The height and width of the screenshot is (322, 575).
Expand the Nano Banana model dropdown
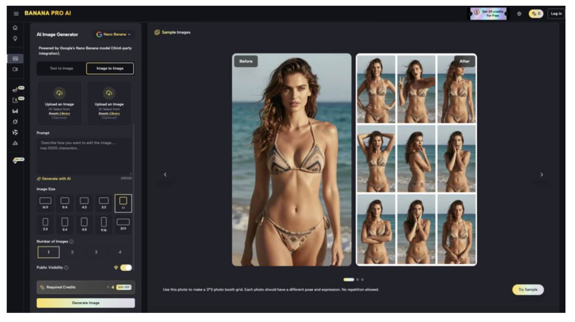click(x=114, y=34)
